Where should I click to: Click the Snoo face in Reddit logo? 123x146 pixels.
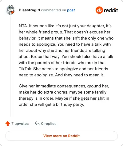coord(99,10)
